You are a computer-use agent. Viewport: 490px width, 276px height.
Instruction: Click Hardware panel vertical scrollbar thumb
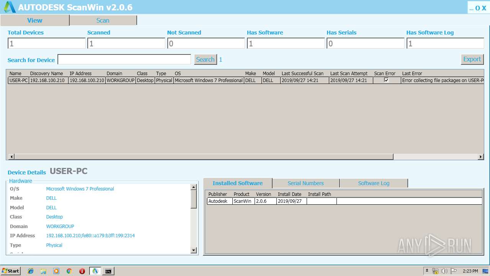pyautogui.click(x=194, y=199)
